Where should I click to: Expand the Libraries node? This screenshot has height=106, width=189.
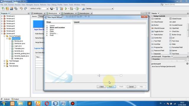pyautogui.click(x=4, y=64)
